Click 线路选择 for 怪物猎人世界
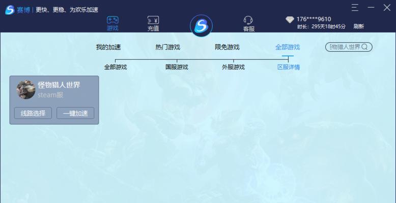The width and height of the screenshot is (396, 203). [33, 113]
